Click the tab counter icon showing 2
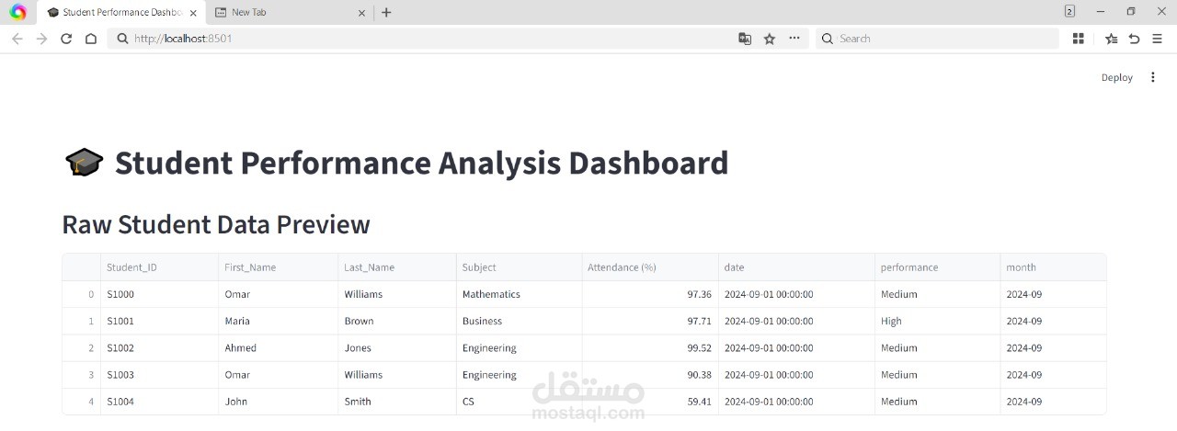Screen dimensions: 1177x431 pos(1069,12)
